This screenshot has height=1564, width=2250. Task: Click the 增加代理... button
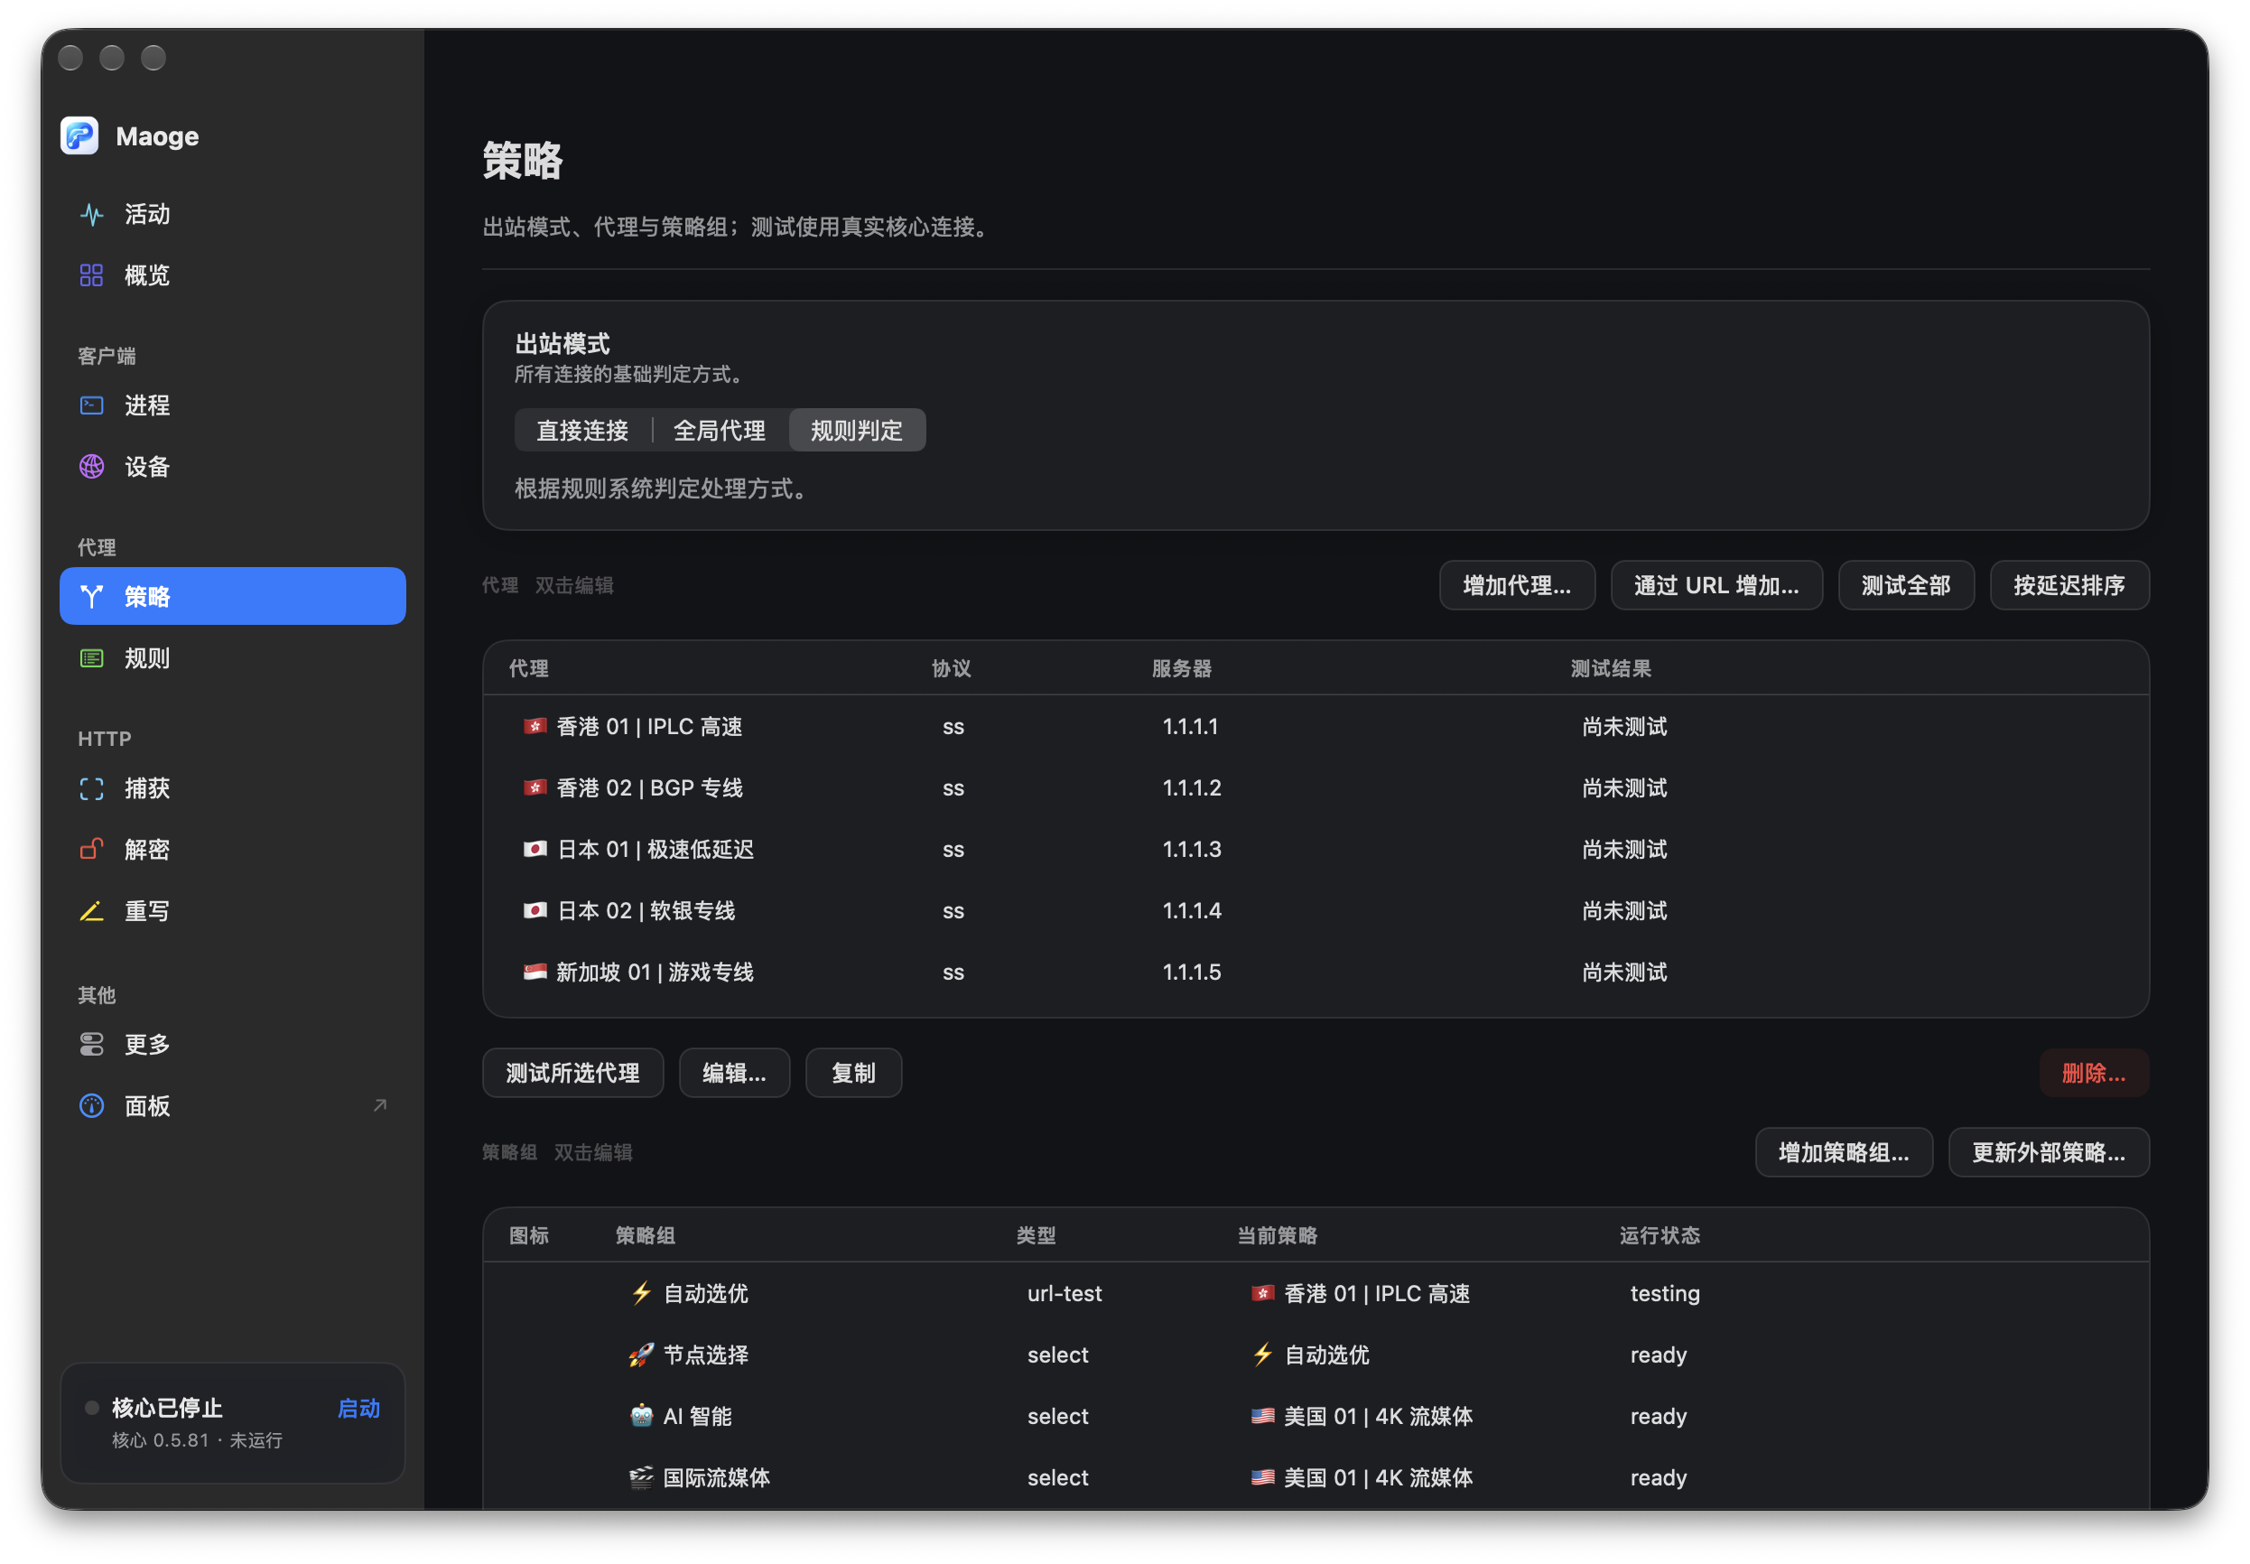pos(1516,585)
